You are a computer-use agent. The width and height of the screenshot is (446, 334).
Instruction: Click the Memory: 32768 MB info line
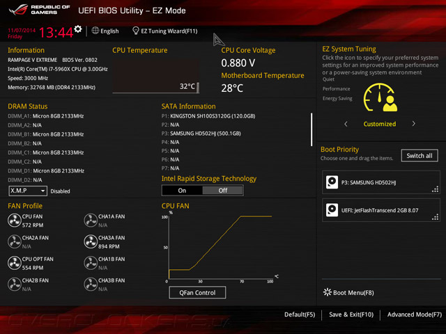pyautogui.click(x=52, y=87)
